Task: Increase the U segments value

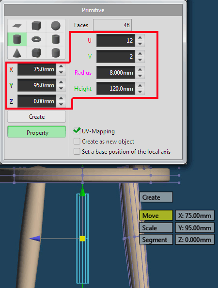Action: [x=140, y=37]
